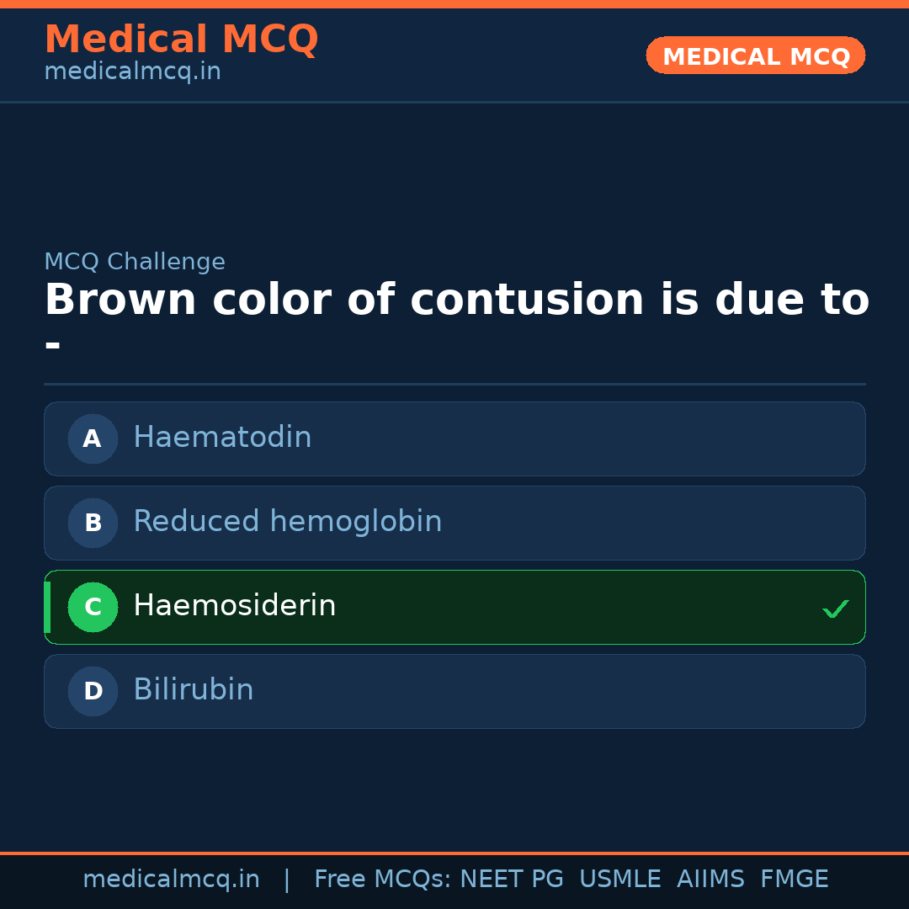909x909 pixels.
Task: Open medicalmcq.in link in the footer
Action: pyautogui.click(x=171, y=880)
